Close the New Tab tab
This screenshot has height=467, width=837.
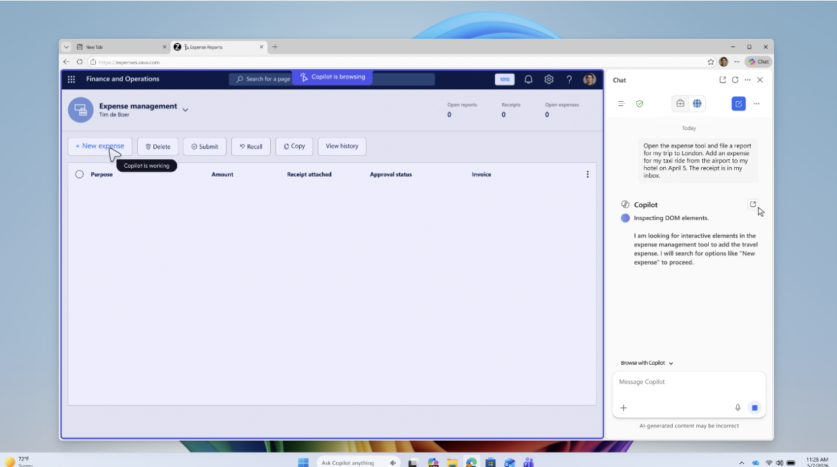[165, 47]
